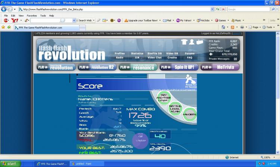Click the Google search input box

[249, 9]
